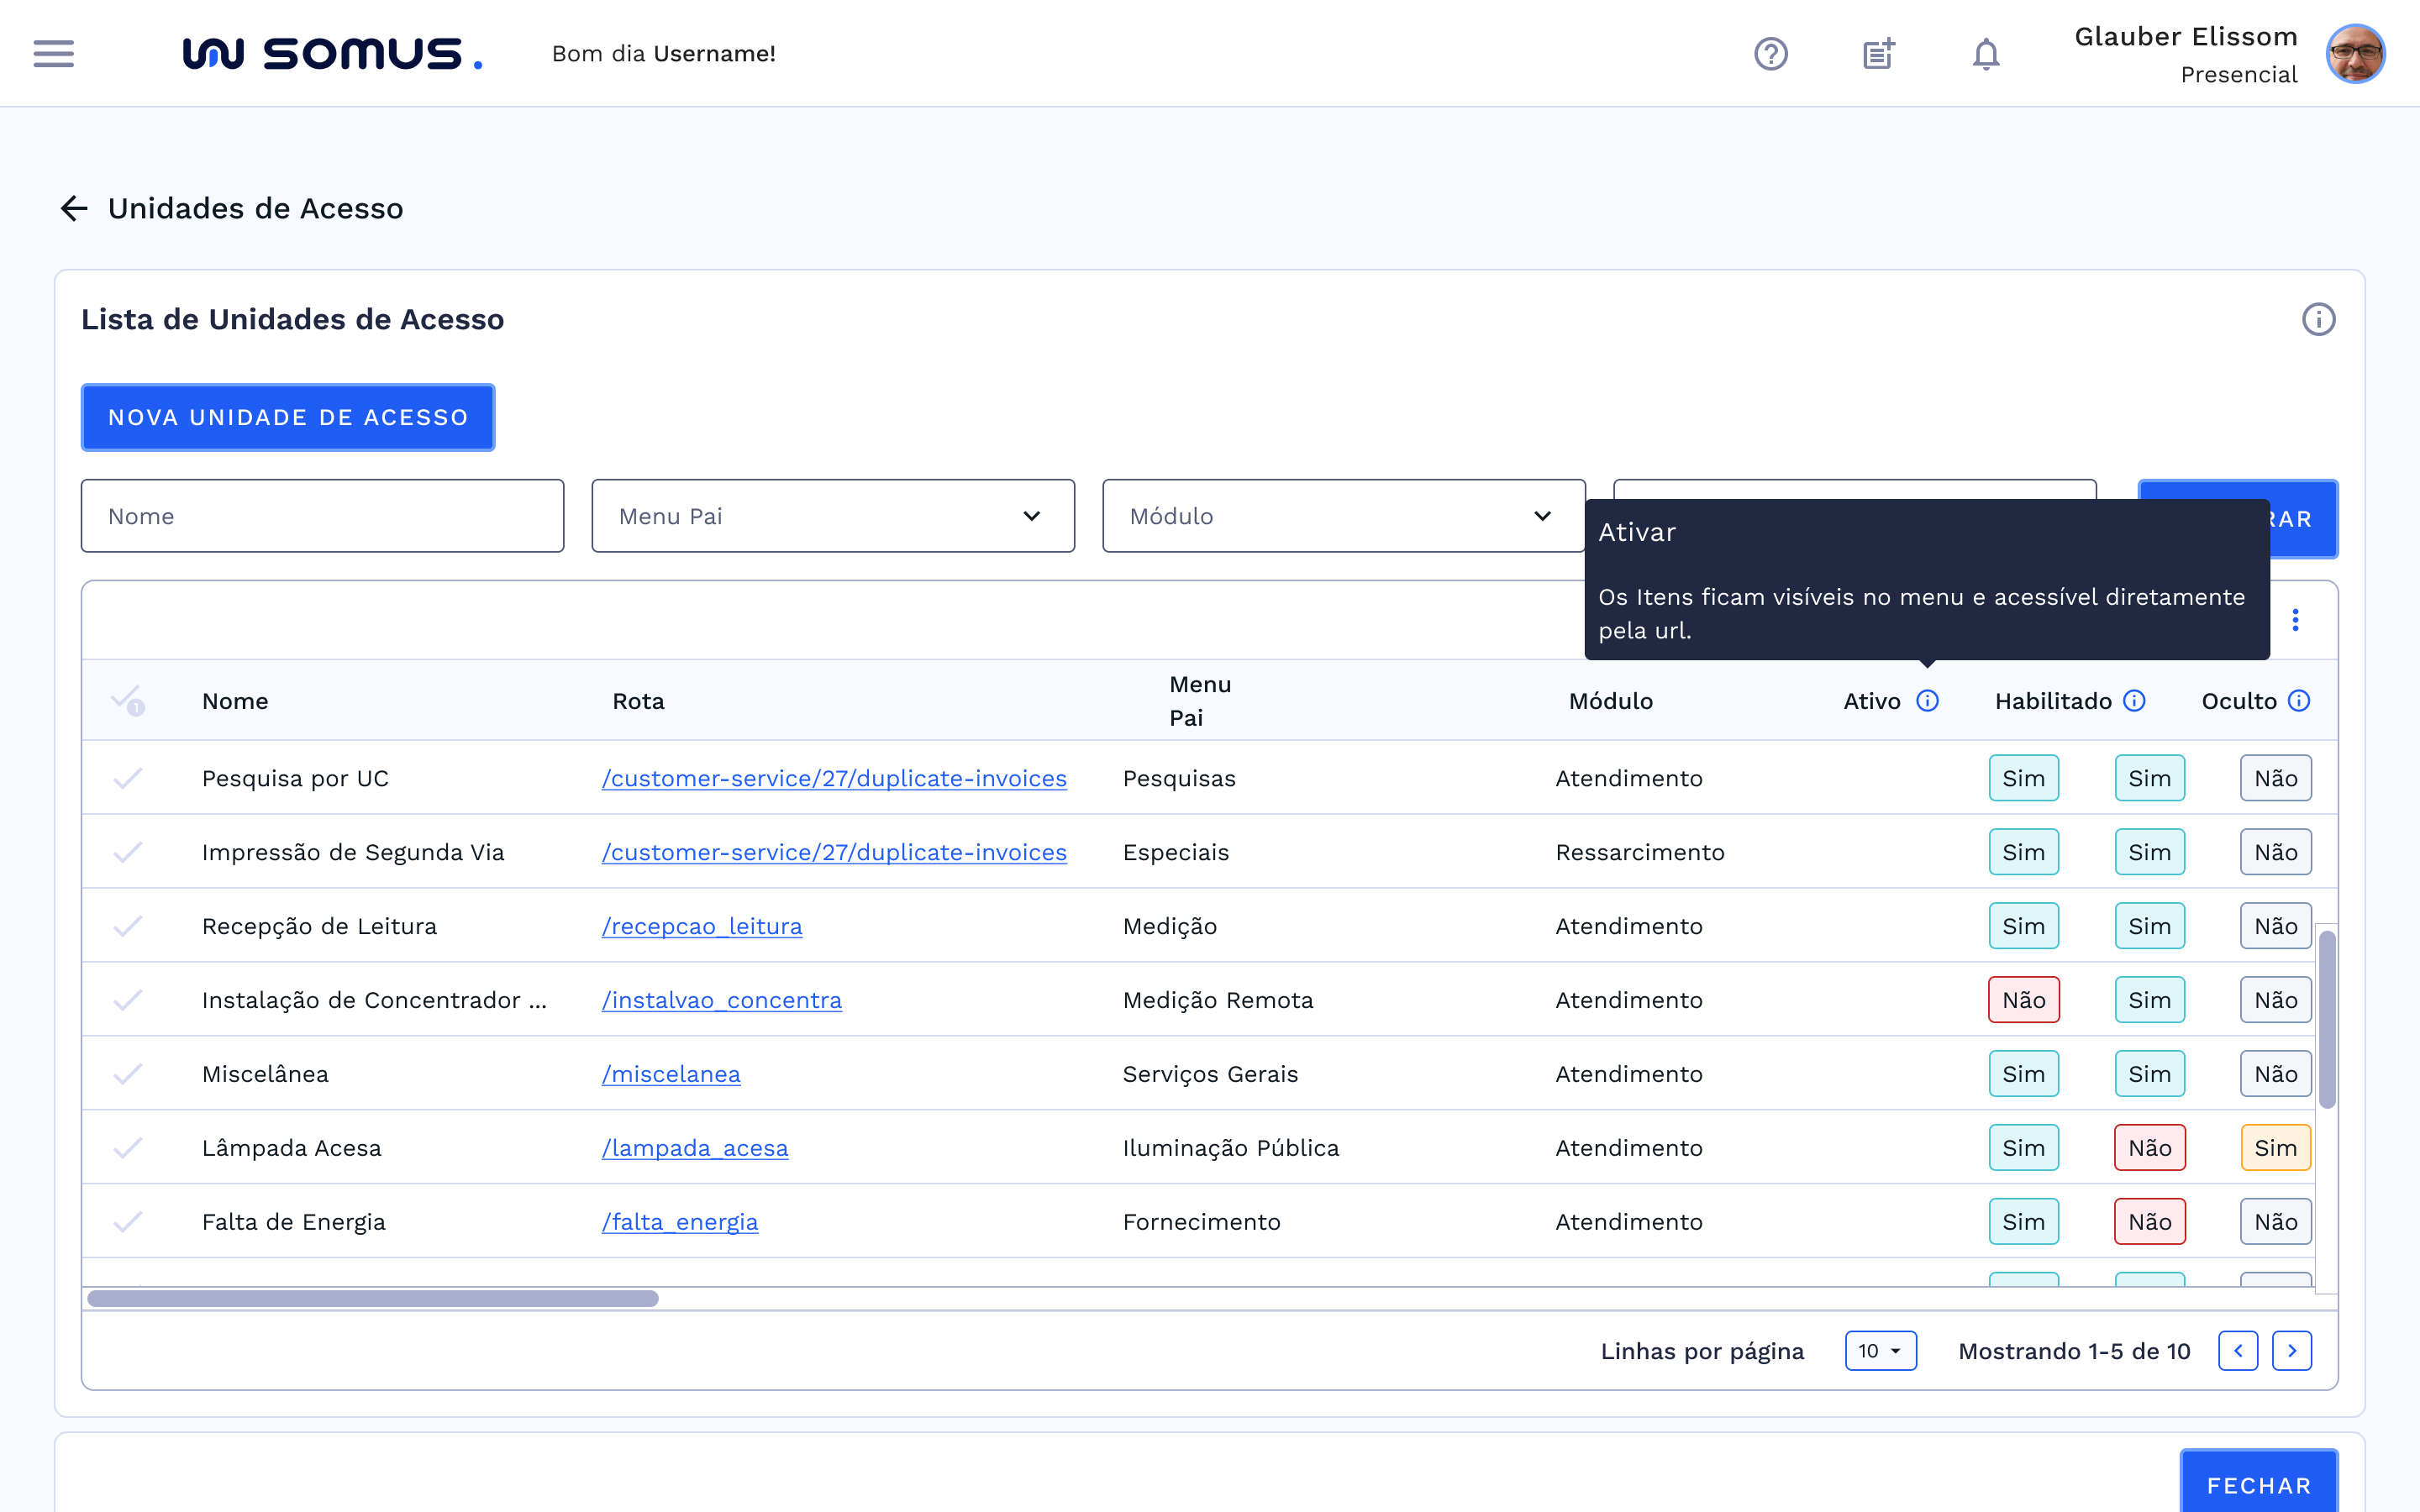Open the add note icon
2420x1512 pixels.
[1878, 53]
